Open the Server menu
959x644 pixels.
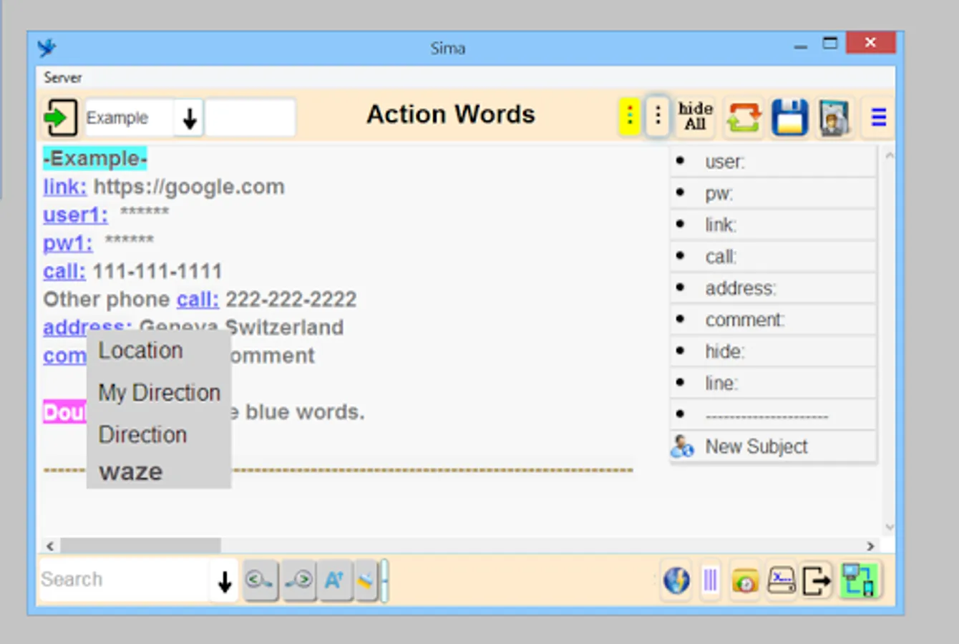[62, 77]
